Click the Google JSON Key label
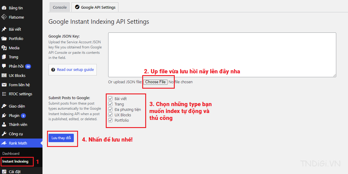Image resolution: width=348 pixels, height=174 pixels. coord(64,36)
